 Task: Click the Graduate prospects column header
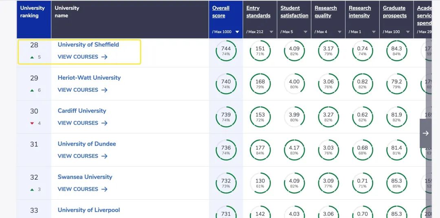pos(394,12)
